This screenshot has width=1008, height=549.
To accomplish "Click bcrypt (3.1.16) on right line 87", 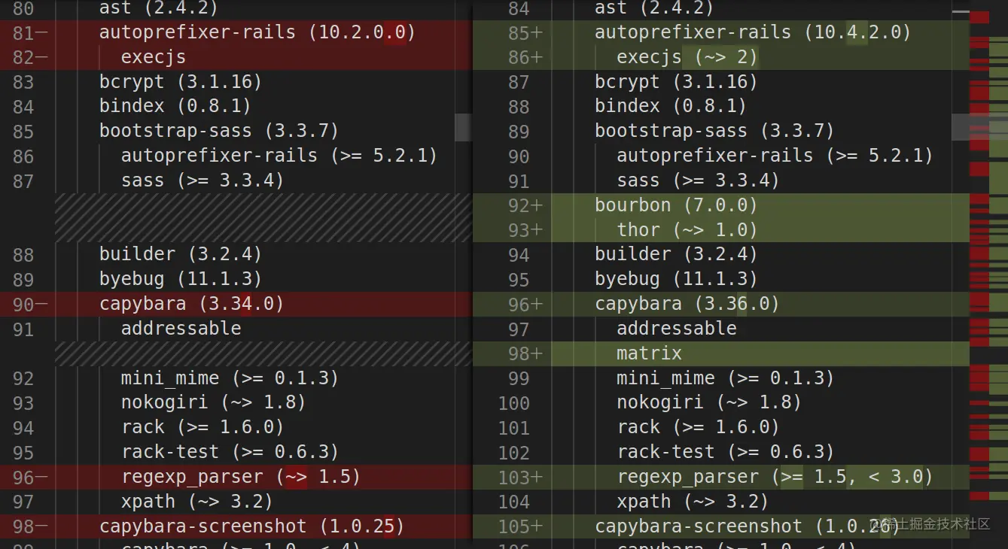I will (676, 82).
